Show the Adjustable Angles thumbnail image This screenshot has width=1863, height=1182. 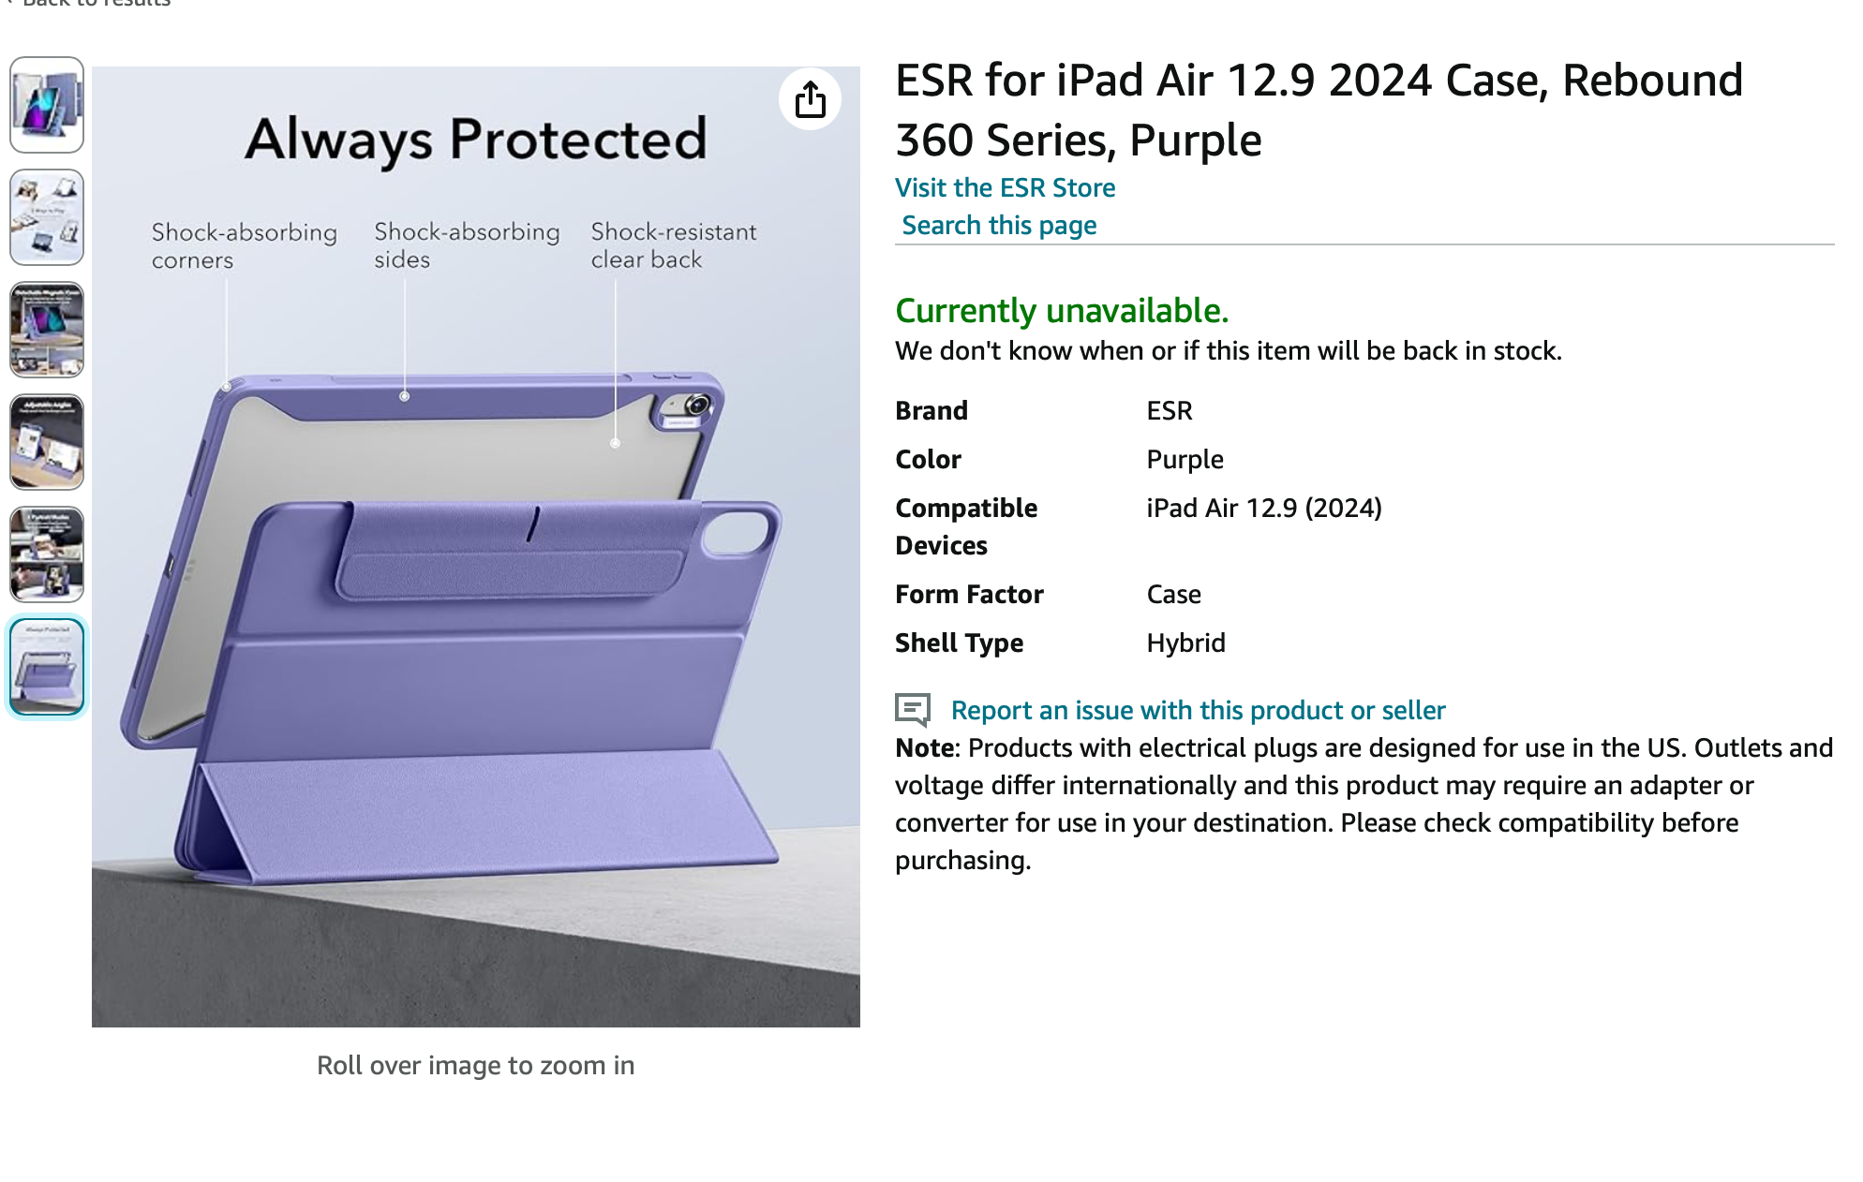point(47,442)
